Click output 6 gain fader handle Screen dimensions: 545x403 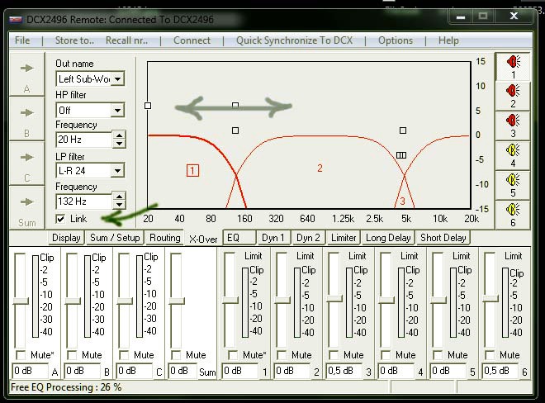(490, 299)
